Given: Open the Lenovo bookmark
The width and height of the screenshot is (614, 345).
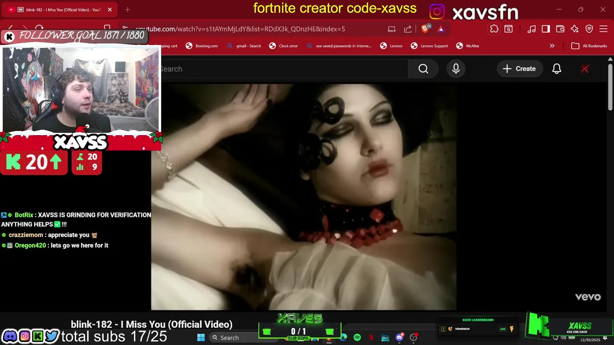Looking at the screenshot, I should coord(391,46).
